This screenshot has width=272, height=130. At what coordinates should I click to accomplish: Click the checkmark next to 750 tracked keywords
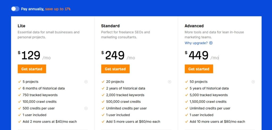click(19, 95)
